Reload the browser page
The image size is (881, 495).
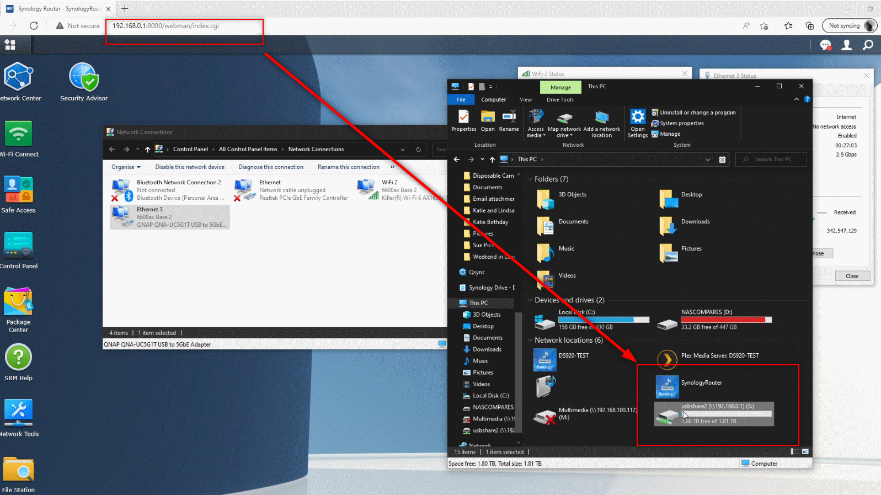(34, 25)
